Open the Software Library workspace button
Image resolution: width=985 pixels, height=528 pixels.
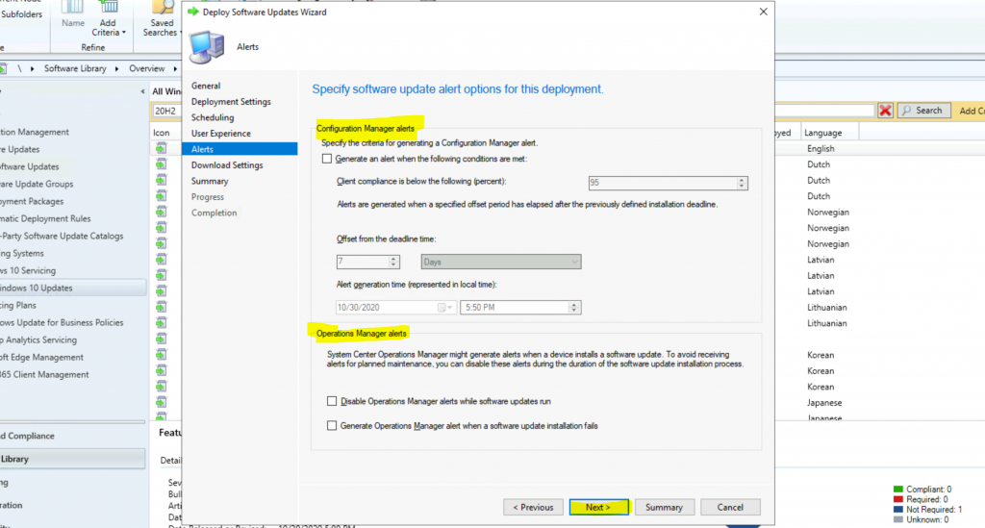click(72, 459)
